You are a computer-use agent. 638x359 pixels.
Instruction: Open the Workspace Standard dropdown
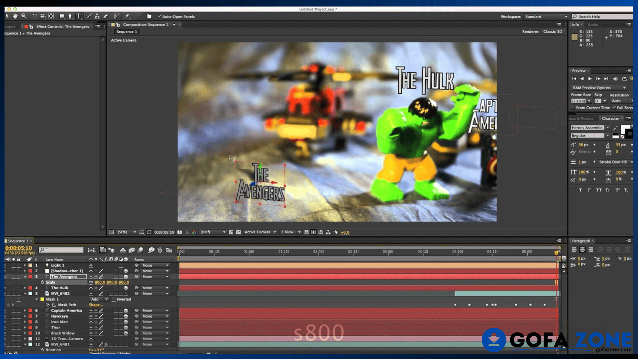546,17
